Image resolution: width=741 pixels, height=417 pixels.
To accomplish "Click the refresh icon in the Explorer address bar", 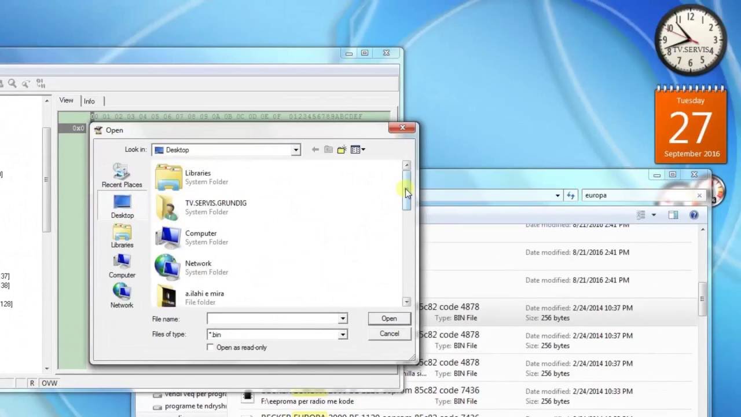I will coord(571,196).
